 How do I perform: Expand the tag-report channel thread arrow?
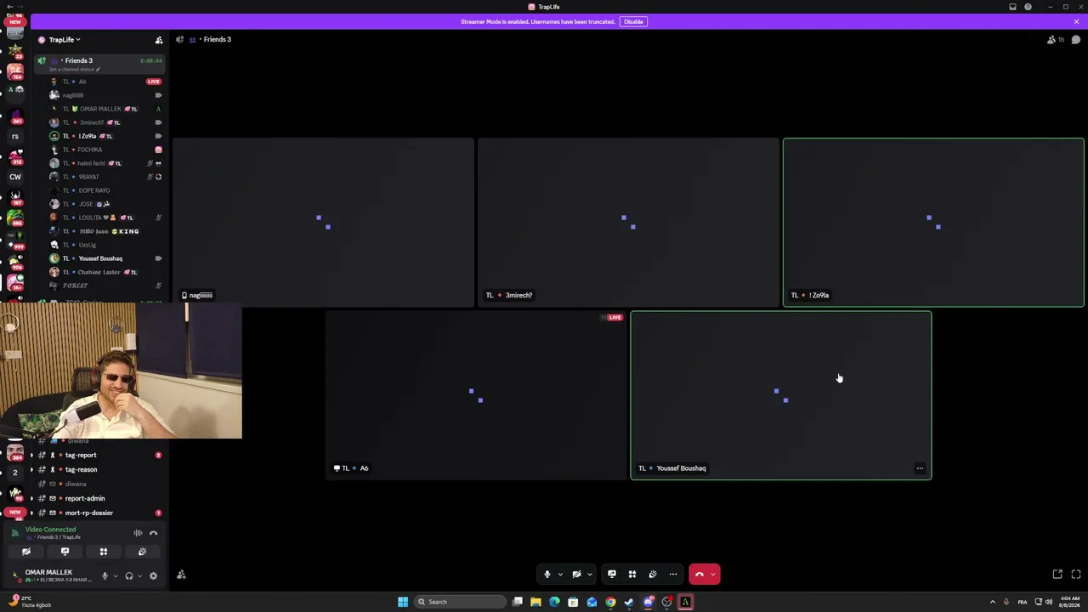[31, 455]
